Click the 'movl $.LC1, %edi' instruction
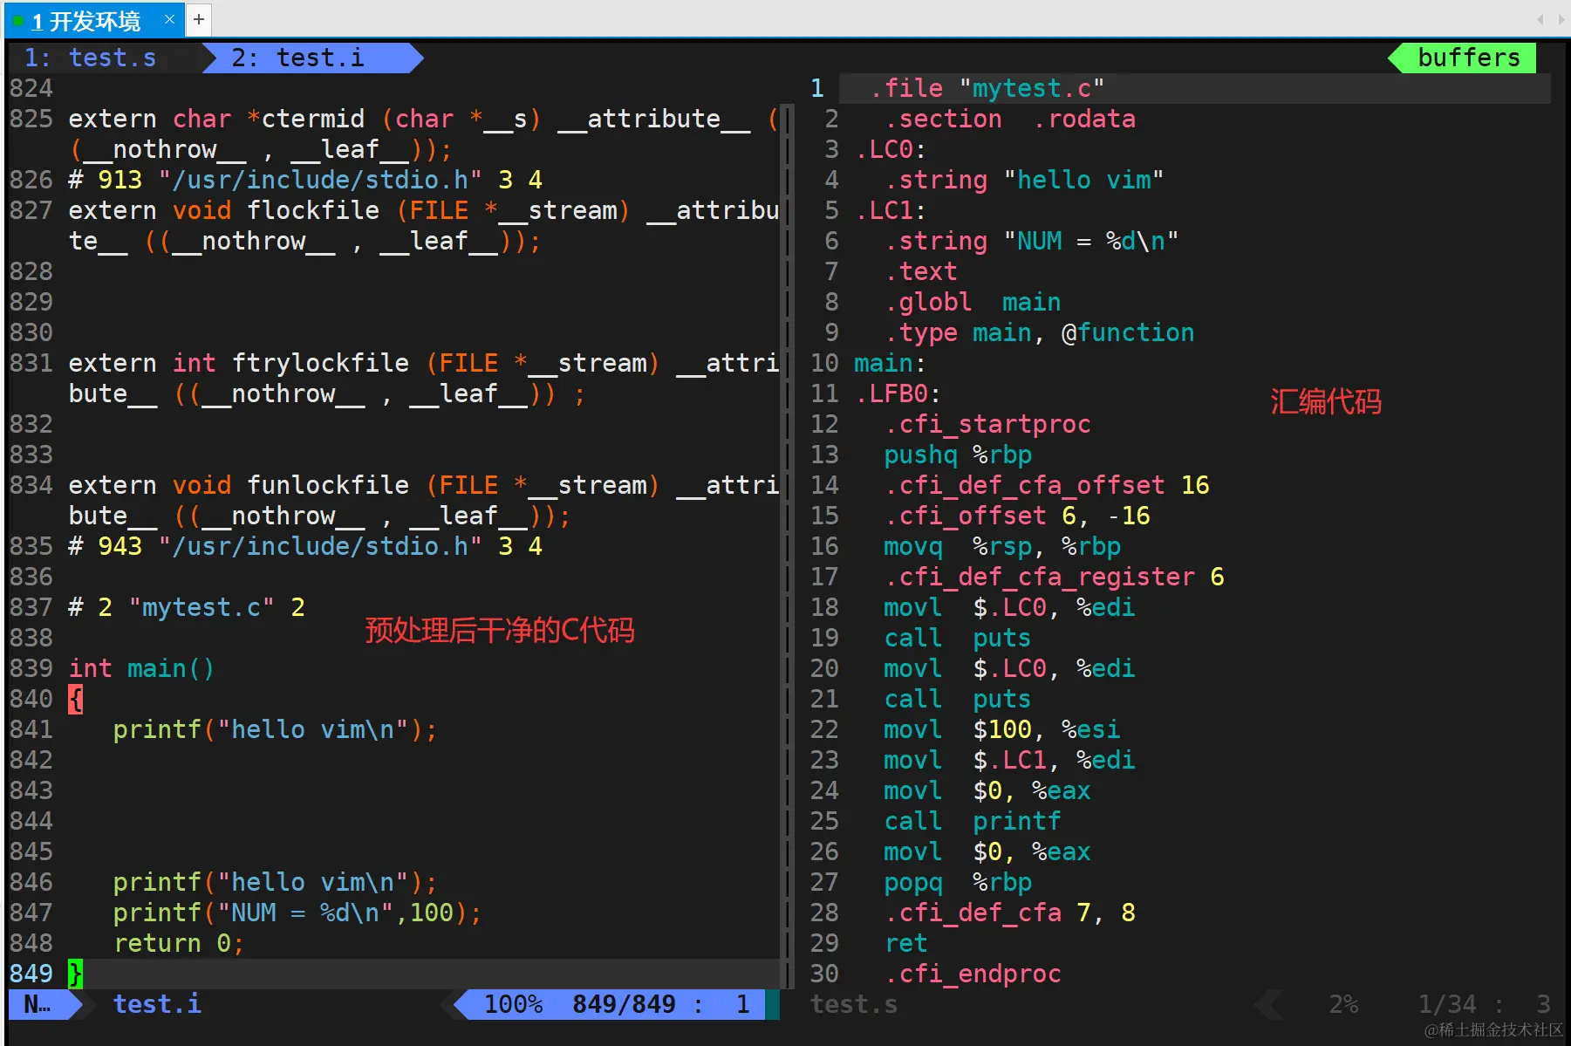 (1009, 760)
